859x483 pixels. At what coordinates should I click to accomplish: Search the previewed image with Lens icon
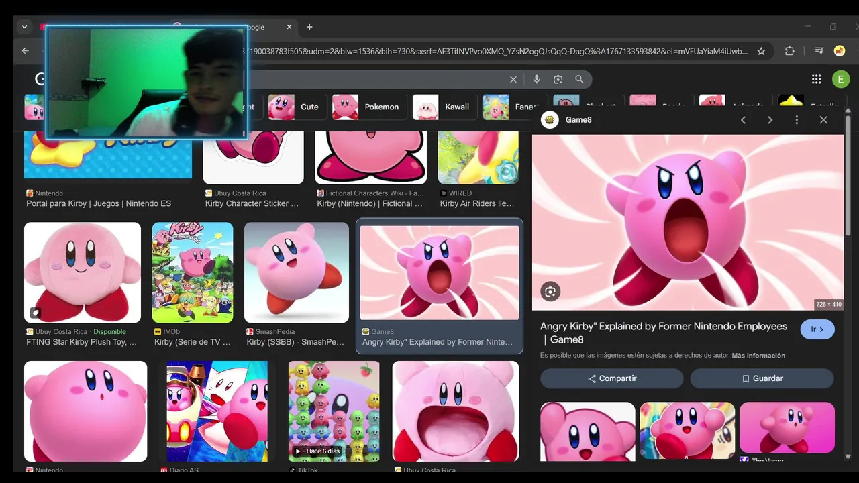550,291
